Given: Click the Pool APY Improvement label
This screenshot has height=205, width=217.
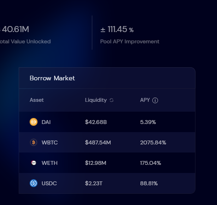Looking at the screenshot, I should (130, 42).
